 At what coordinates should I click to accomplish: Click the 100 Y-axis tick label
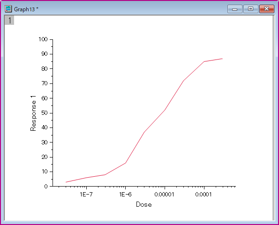click(43, 39)
